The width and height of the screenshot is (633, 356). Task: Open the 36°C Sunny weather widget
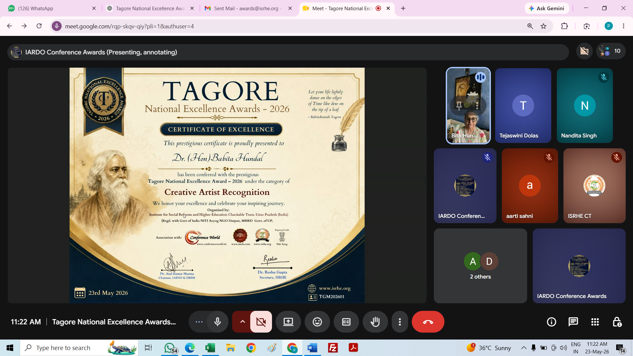(489, 348)
